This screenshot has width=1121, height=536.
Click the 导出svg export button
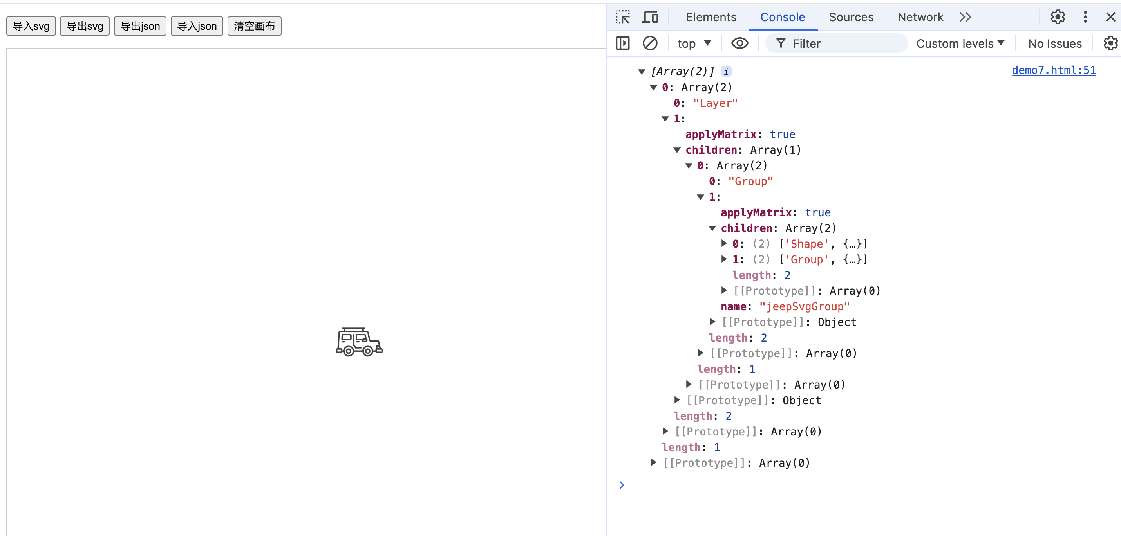(x=84, y=26)
